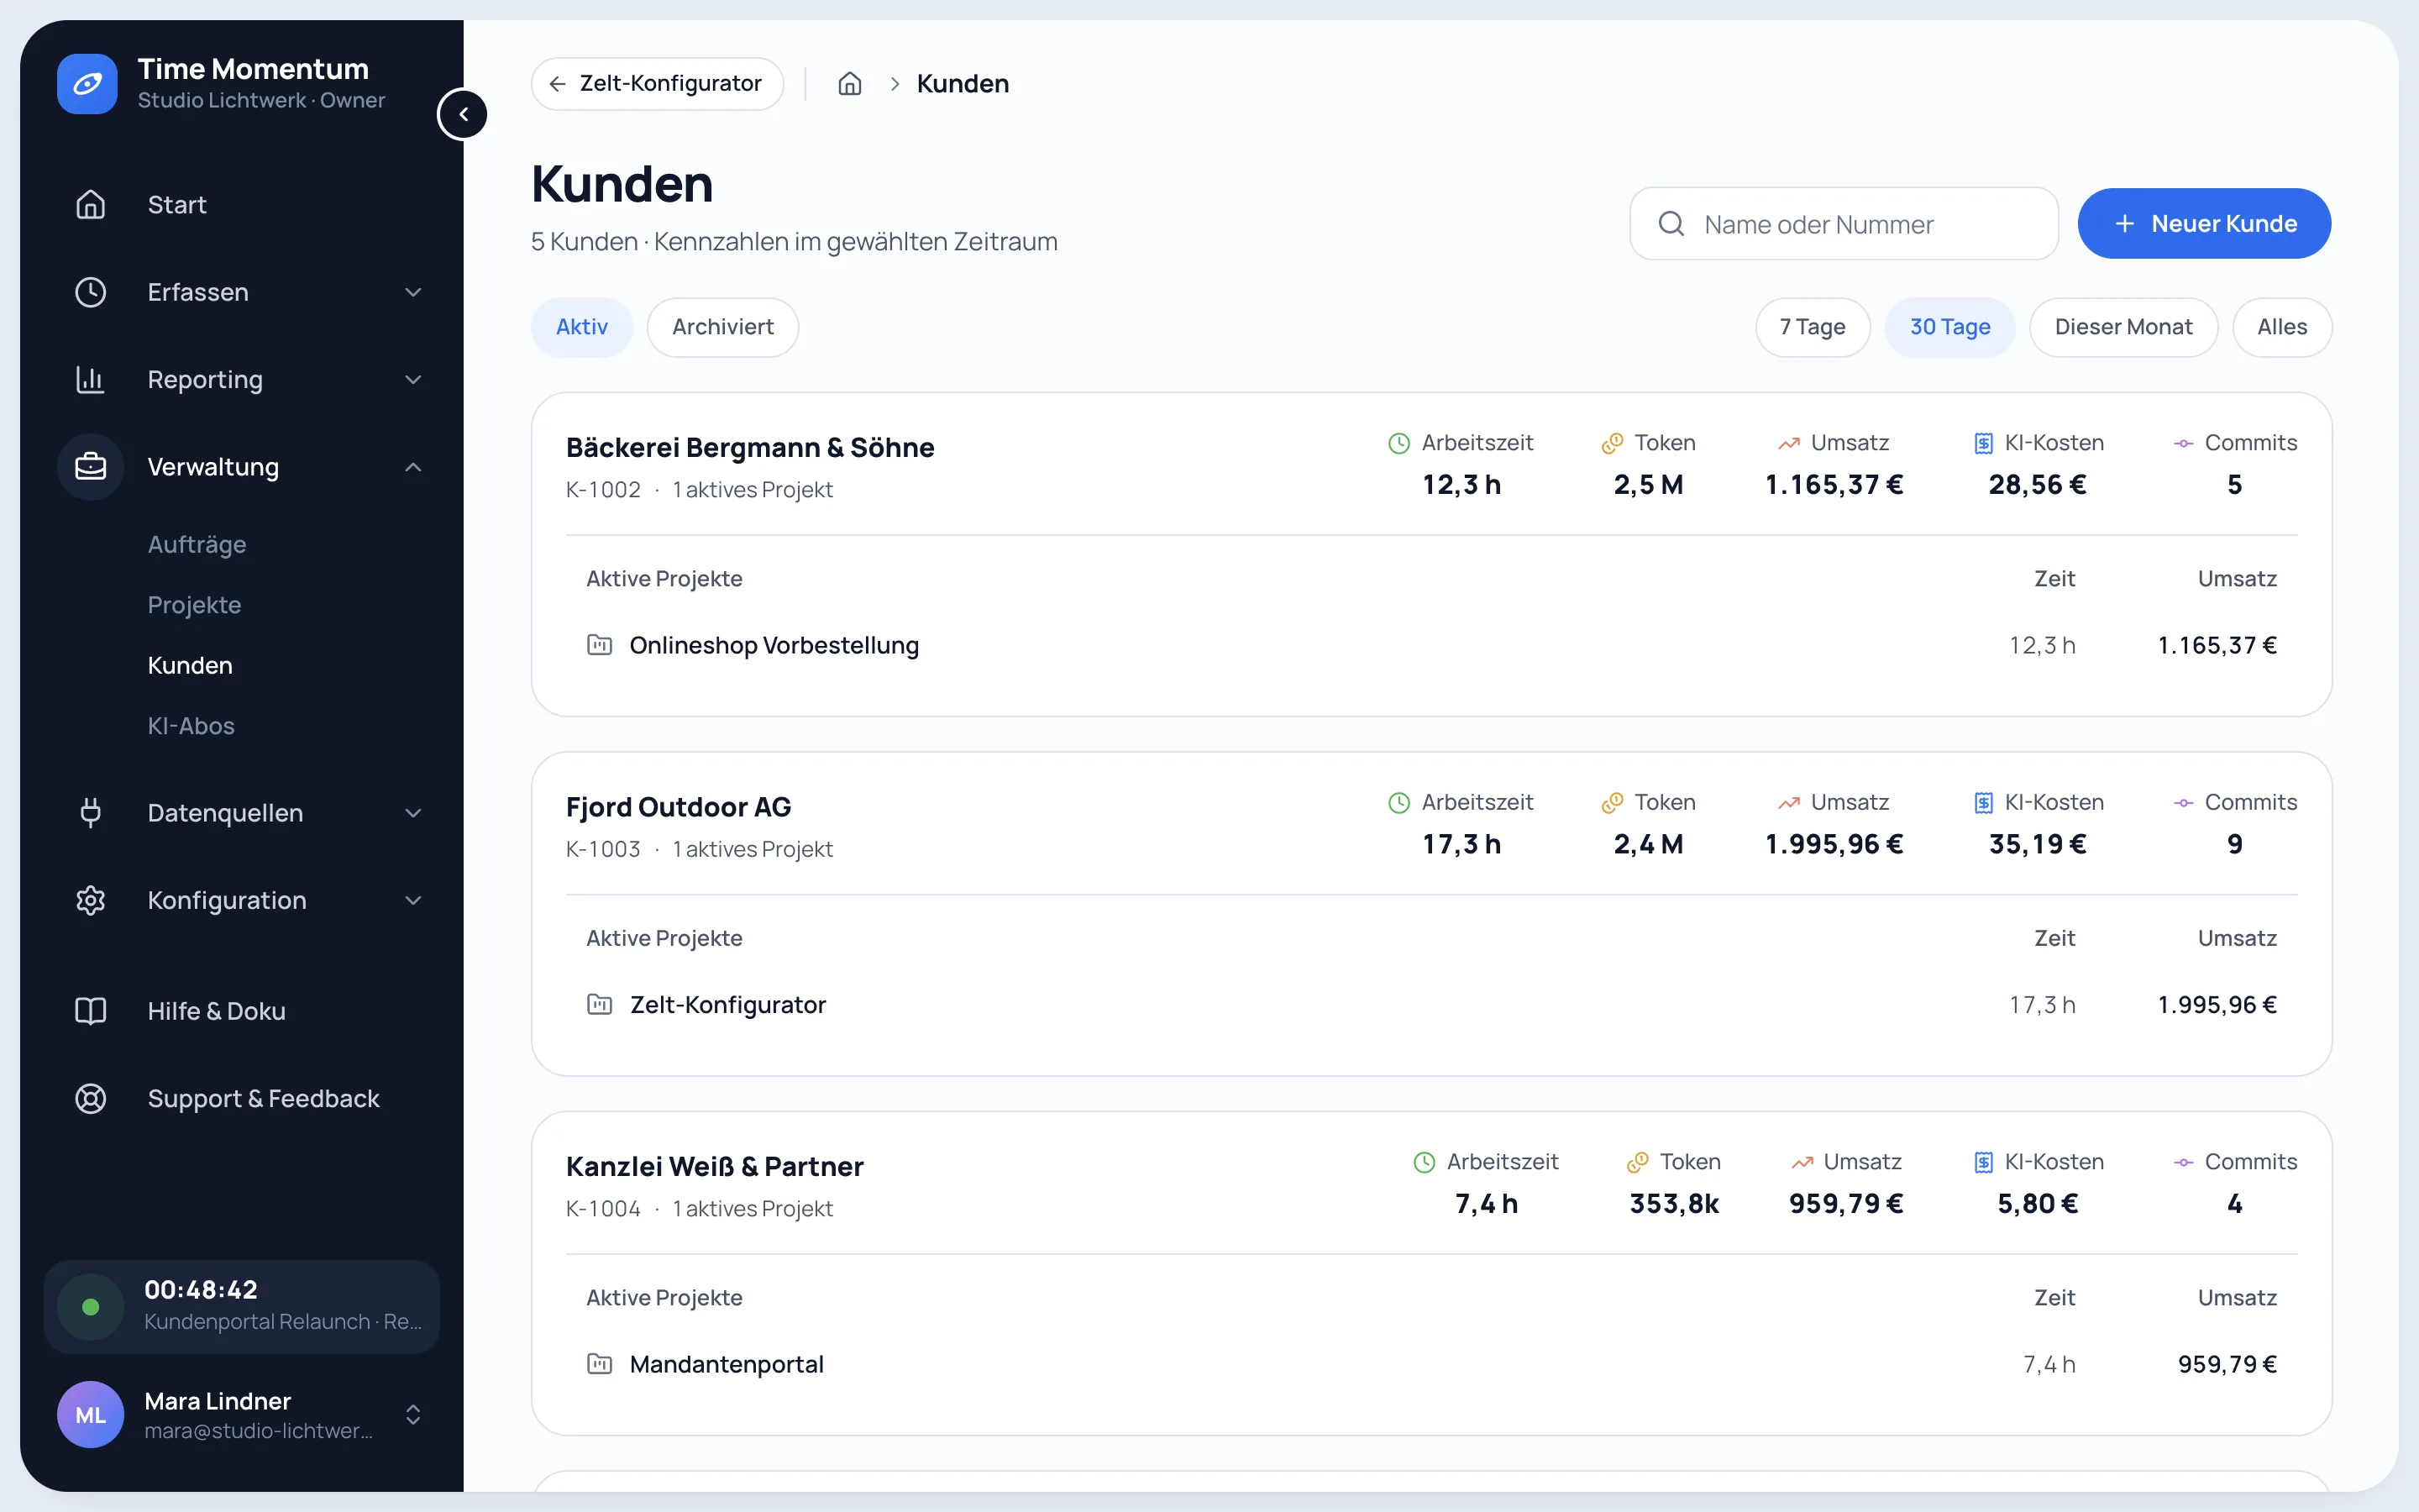Click the Onlineshop Vorbestellung project folder icon
Image resolution: width=2419 pixels, height=1512 pixels.
[600, 645]
